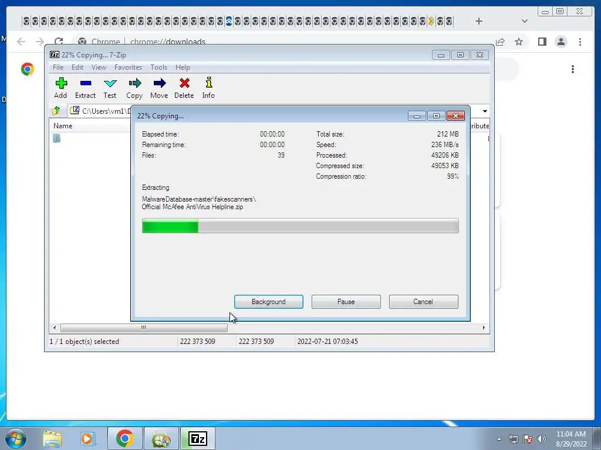
Task: Click the Chrome new tab plus button
Action: coord(479,21)
